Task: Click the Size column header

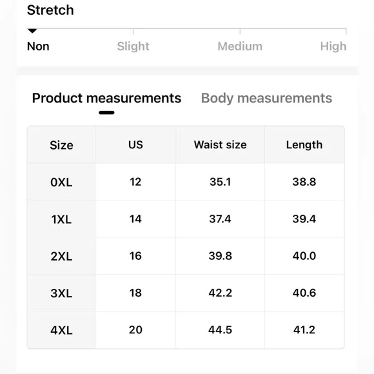Action: pyautogui.click(x=61, y=145)
